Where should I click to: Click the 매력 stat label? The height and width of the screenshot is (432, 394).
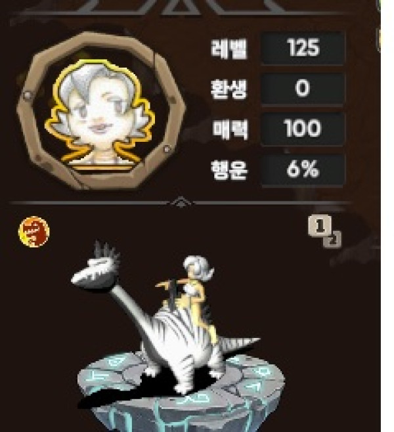230,129
